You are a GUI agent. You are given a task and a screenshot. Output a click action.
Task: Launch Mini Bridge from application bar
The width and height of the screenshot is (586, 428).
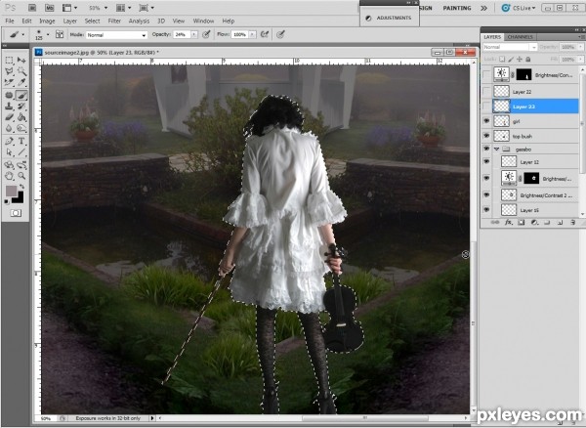pos(50,8)
